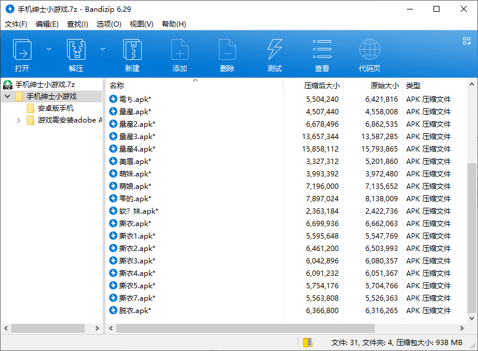Open the 文件(F) menu
Image resolution: width=478 pixels, height=351 pixels.
coord(16,24)
